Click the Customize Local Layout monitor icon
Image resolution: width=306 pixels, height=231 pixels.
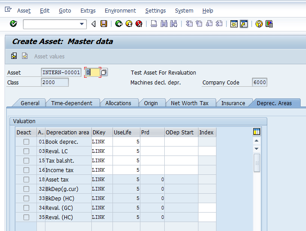tap(269, 24)
